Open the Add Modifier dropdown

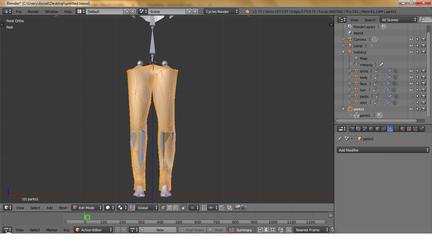coord(383,150)
